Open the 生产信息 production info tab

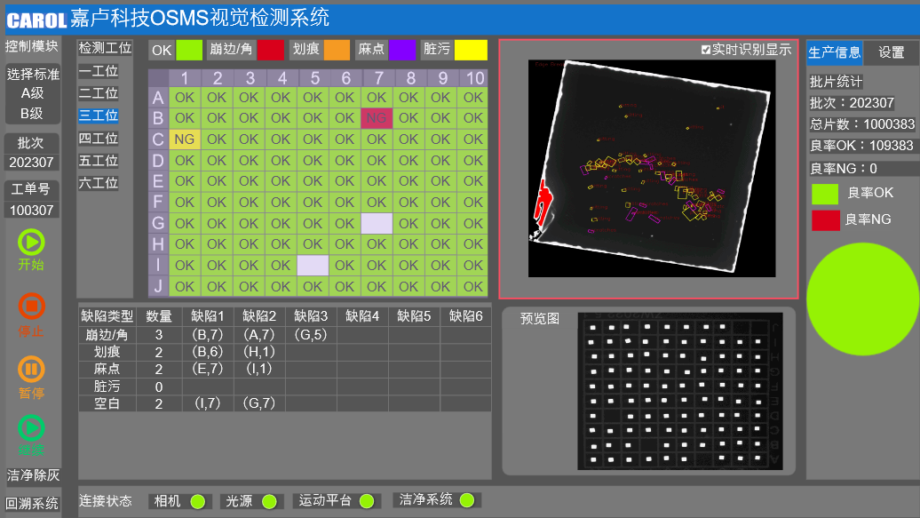click(834, 52)
